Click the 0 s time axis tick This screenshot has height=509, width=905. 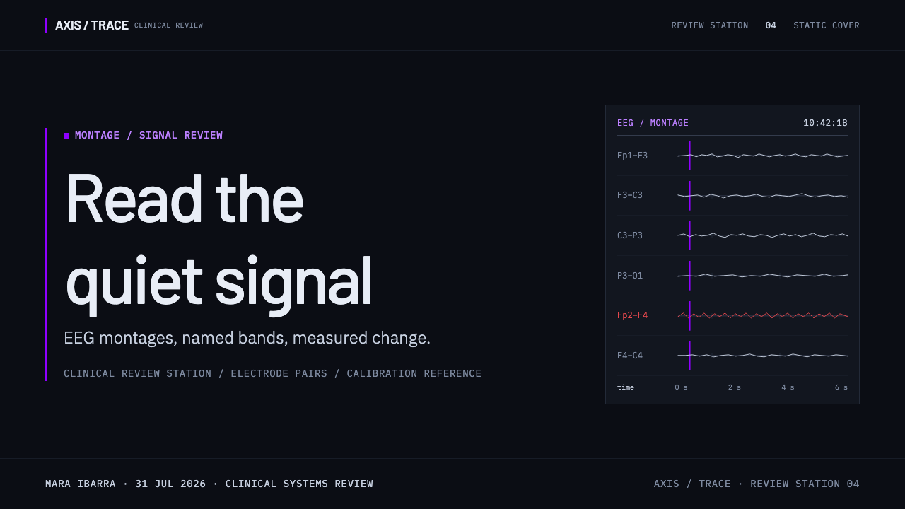[x=681, y=387]
